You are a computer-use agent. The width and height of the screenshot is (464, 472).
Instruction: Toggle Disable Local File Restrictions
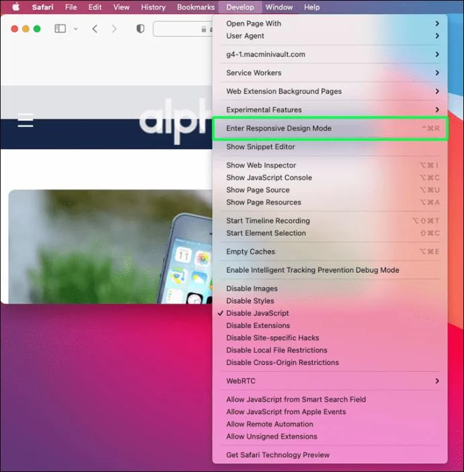[330, 350]
